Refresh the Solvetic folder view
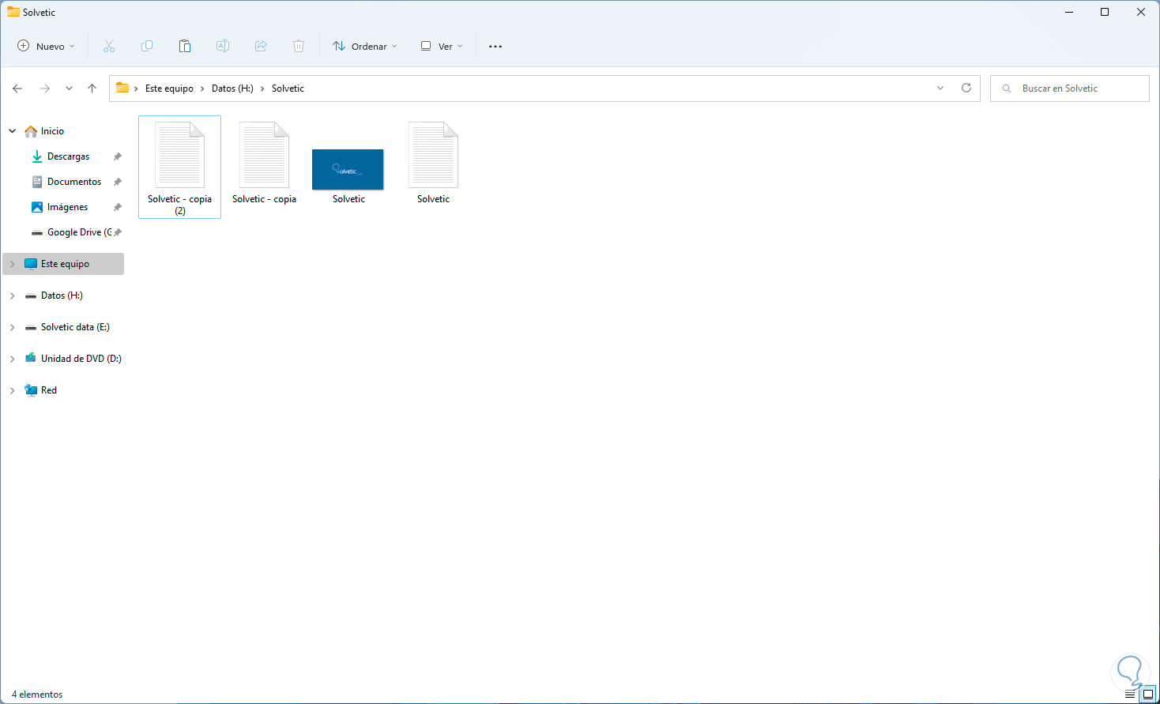Viewport: 1160px width, 704px height. (x=966, y=88)
